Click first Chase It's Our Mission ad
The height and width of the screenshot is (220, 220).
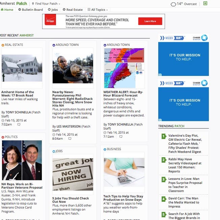[x=184, y=55]
